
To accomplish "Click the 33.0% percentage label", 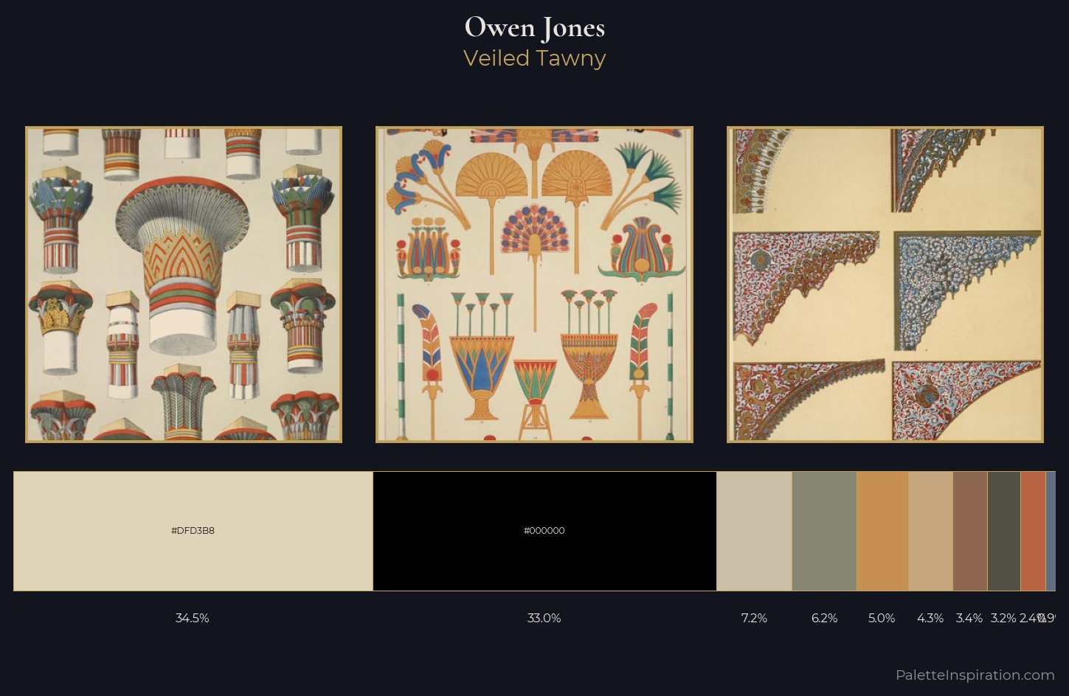I will pyautogui.click(x=544, y=618).
